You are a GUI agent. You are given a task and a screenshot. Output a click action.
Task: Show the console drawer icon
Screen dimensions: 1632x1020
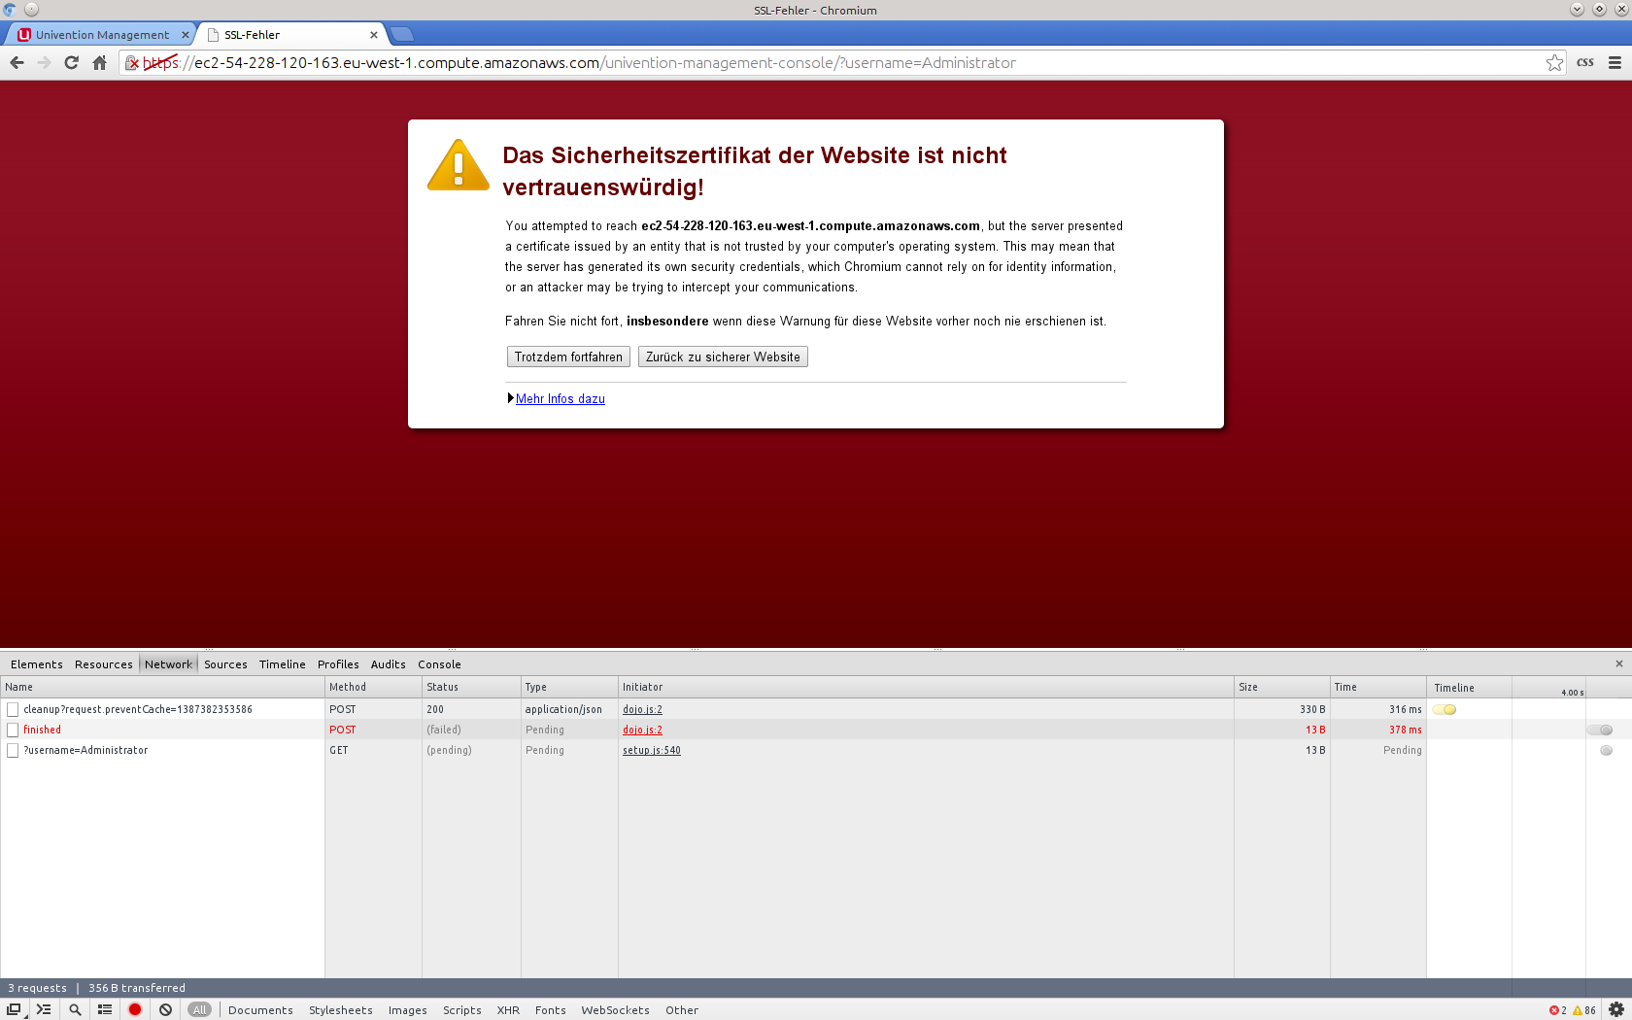pos(44,1009)
